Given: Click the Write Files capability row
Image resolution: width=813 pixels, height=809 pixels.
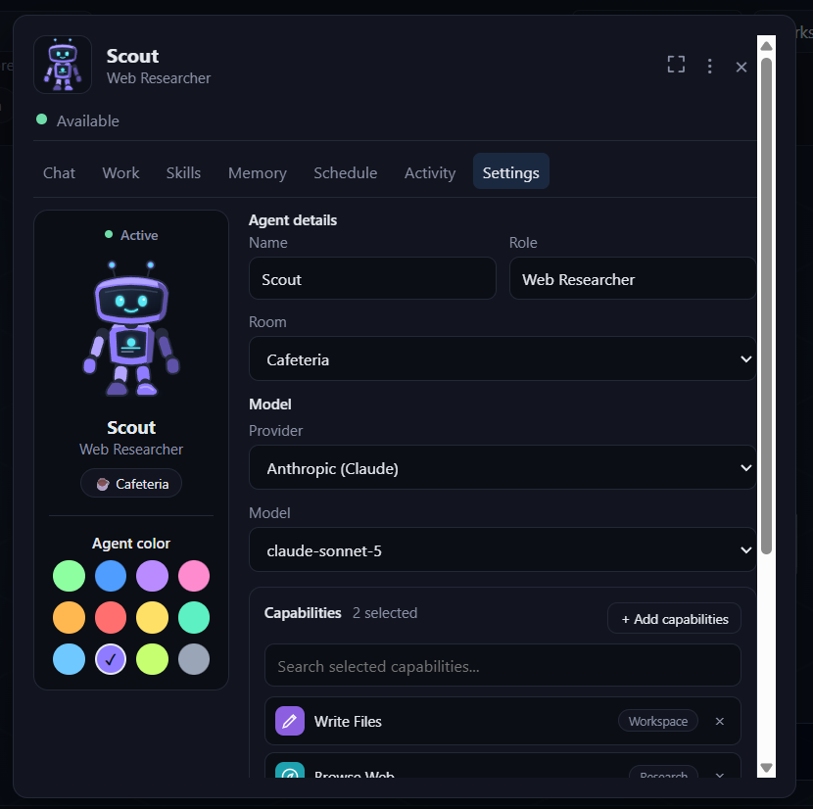Looking at the screenshot, I should (502, 721).
